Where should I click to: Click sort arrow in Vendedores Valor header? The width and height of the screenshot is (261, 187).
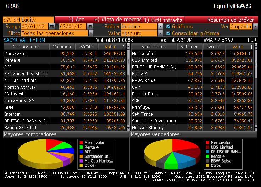tap(251, 47)
